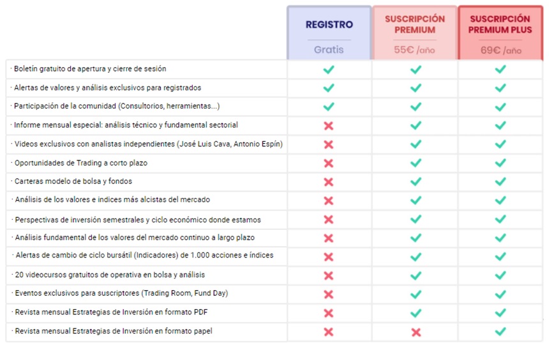Click the Análisis fundamental de los valores row text
Viewport: 549px width, 345px height.
pos(134,238)
